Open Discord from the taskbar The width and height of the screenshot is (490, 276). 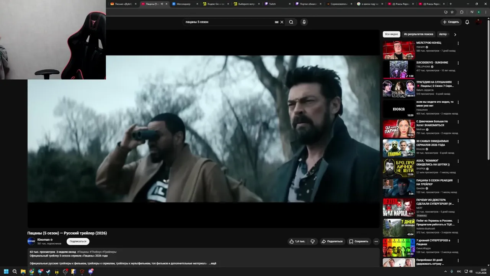[x=91, y=271]
